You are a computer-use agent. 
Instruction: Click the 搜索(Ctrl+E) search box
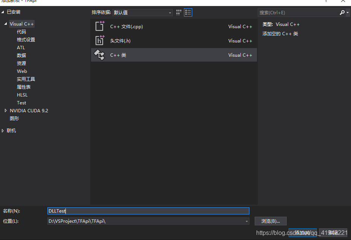tap(298, 12)
